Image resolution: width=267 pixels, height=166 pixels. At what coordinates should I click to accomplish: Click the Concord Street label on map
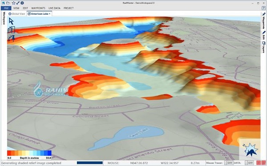(x=90, y=116)
